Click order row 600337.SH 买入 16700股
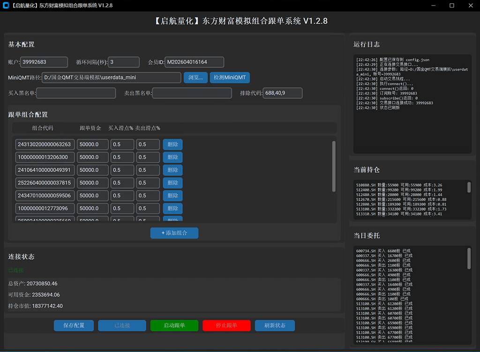The width and height of the screenshot is (480, 352). 384,256
